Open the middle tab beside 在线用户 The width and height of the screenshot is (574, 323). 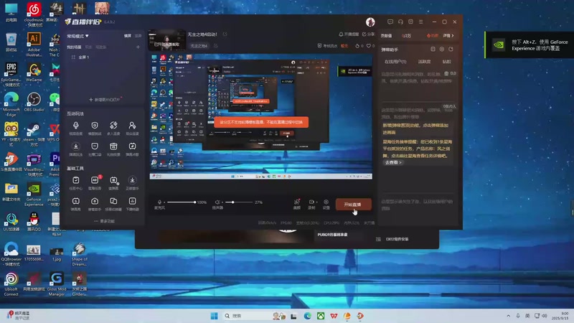(424, 62)
